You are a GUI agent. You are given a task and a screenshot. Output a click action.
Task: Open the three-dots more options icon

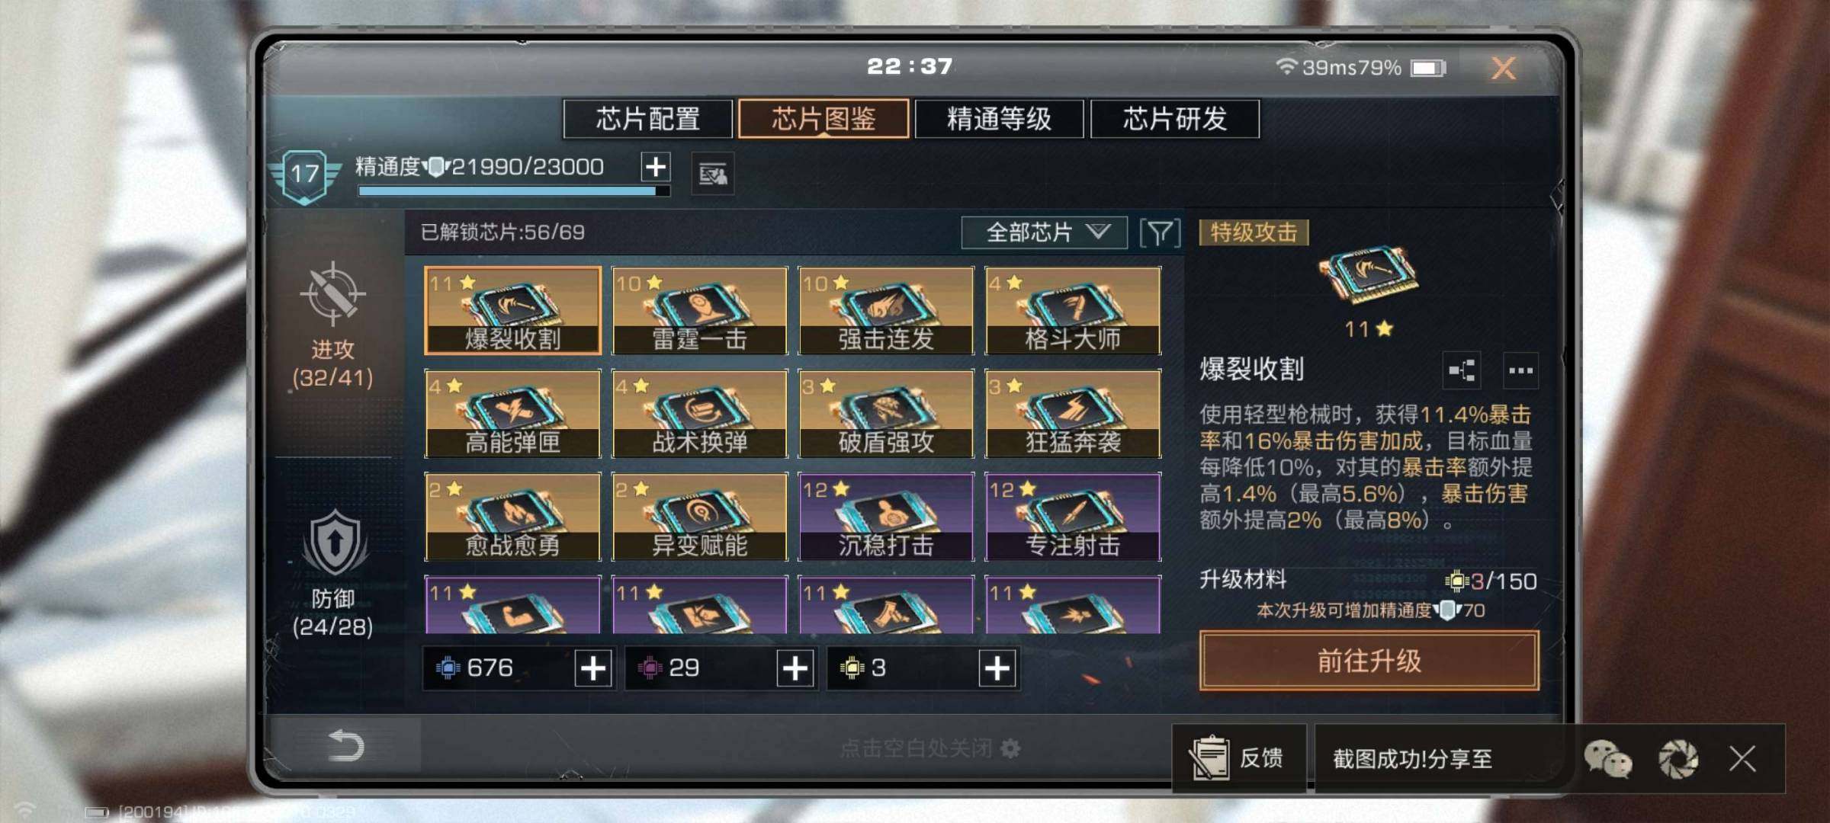click(1520, 371)
